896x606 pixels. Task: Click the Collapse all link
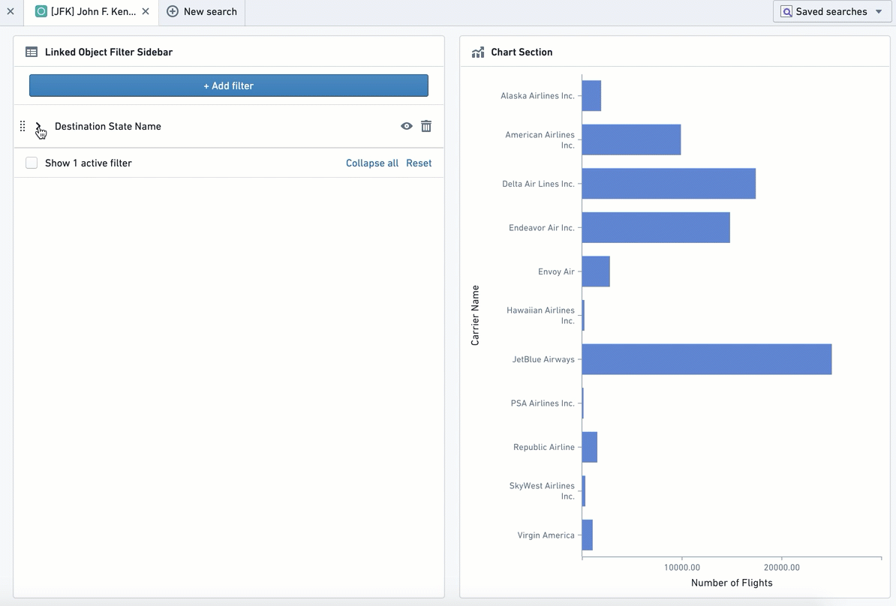point(372,163)
